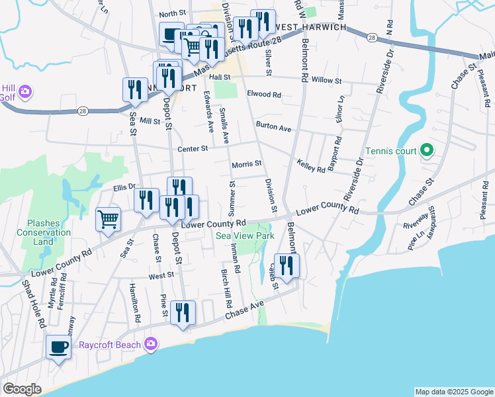The width and height of the screenshot is (495, 397).
Task: Select the restaurant marker near Caleb St
Action: point(287,268)
